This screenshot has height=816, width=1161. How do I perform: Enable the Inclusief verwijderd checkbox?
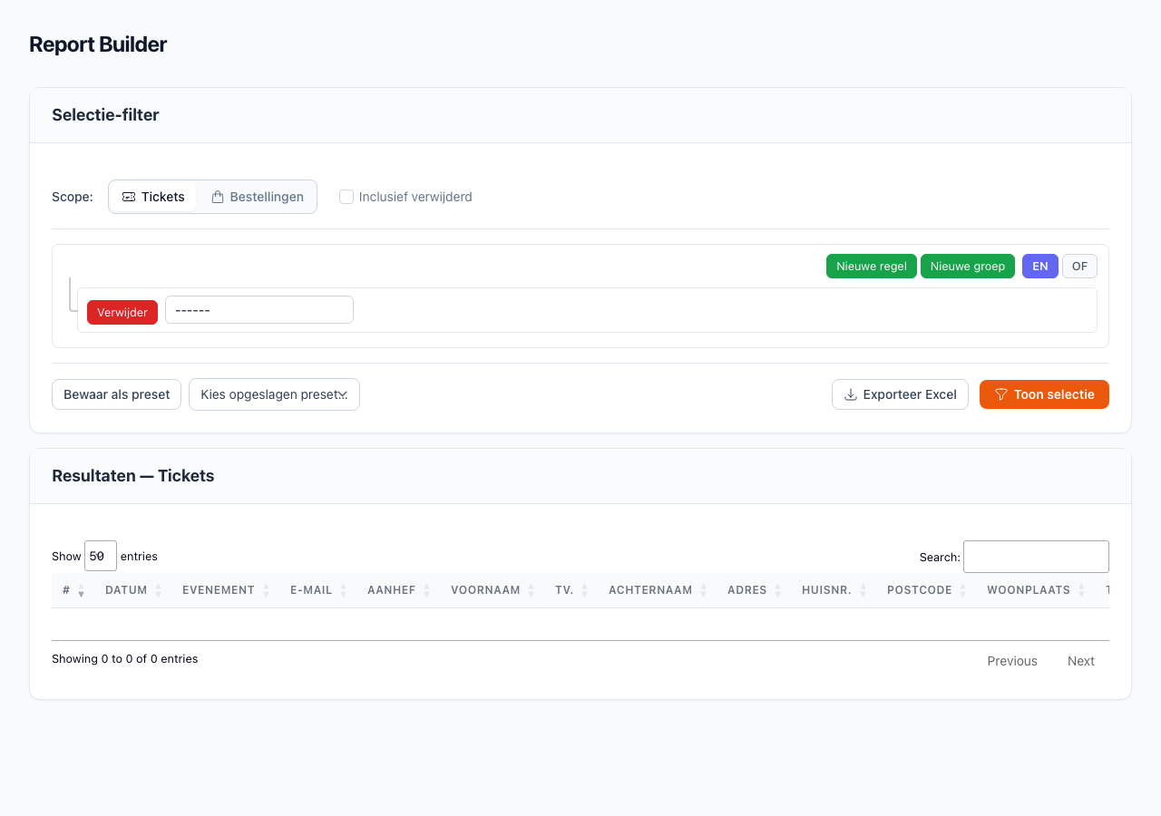(346, 197)
